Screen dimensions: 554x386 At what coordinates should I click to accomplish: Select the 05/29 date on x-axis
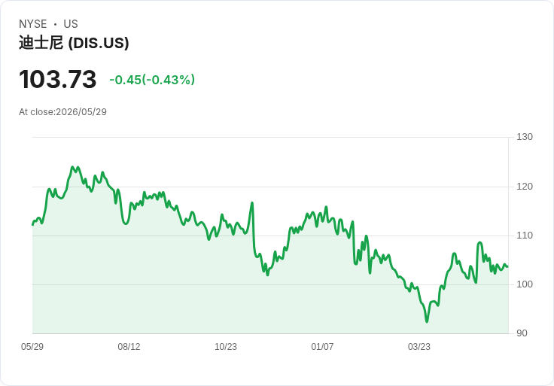pyautogui.click(x=32, y=346)
